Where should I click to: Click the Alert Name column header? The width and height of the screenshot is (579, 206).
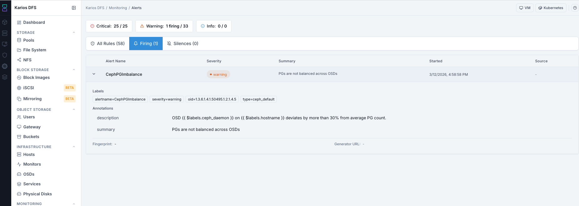[116, 61]
